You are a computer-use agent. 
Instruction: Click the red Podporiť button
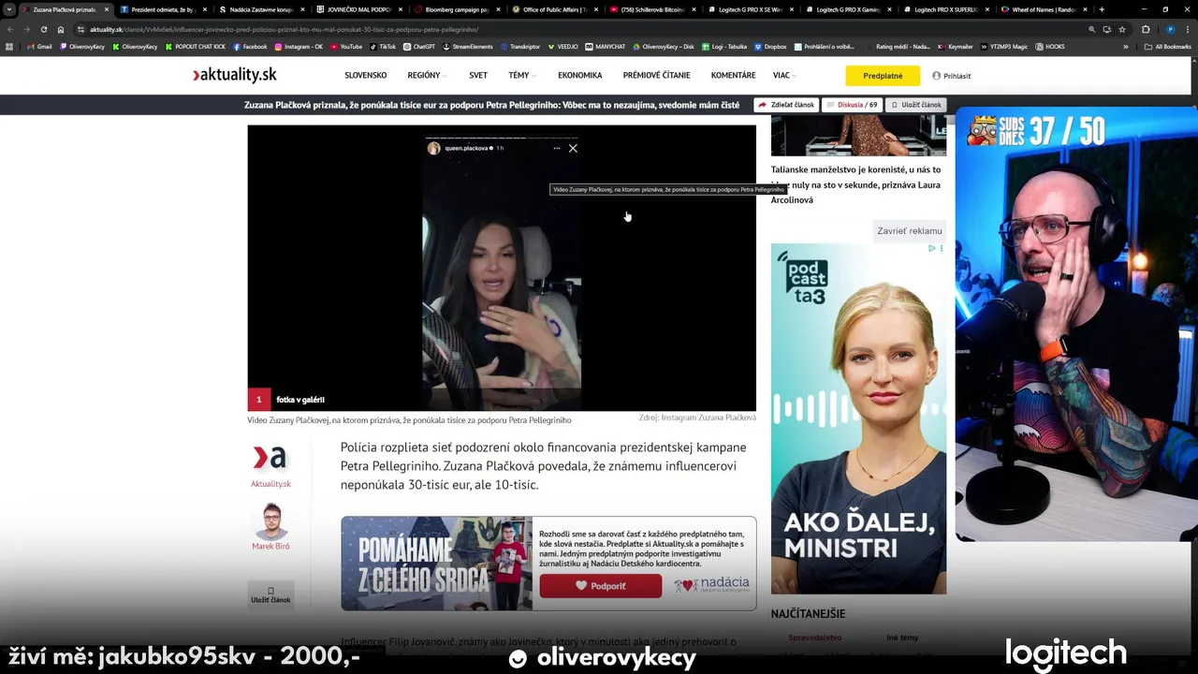(x=600, y=586)
